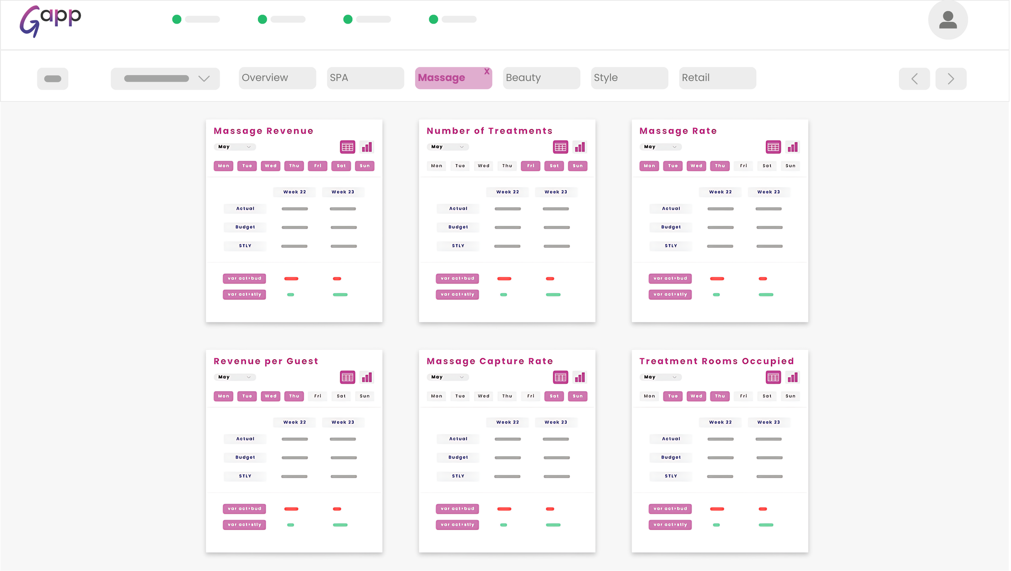Open May month dropdown in Massage Revenue
Image resolution: width=1011 pixels, height=571 pixels.
(235, 147)
